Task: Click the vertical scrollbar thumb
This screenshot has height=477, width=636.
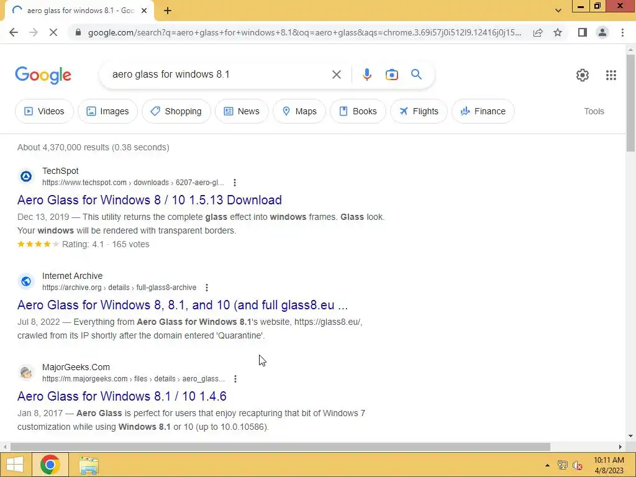Action: [630, 103]
